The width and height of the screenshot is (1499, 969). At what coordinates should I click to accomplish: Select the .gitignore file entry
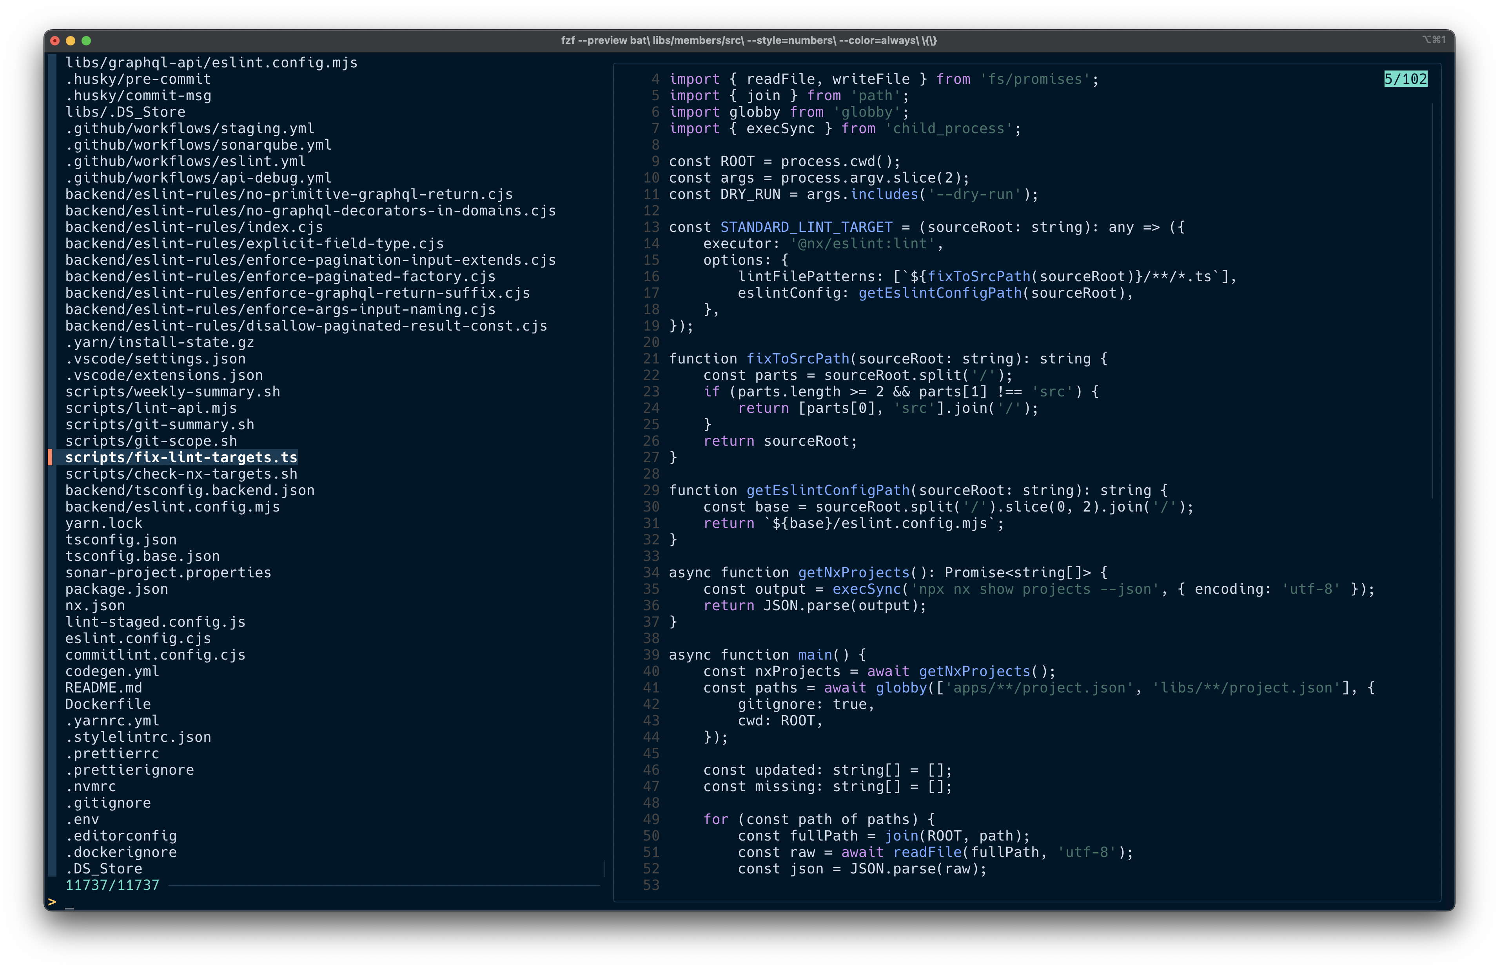(108, 803)
